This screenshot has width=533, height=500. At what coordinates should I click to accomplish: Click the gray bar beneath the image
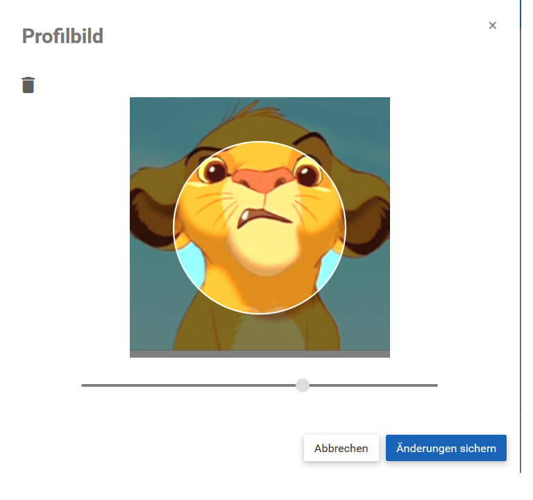click(x=260, y=353)
